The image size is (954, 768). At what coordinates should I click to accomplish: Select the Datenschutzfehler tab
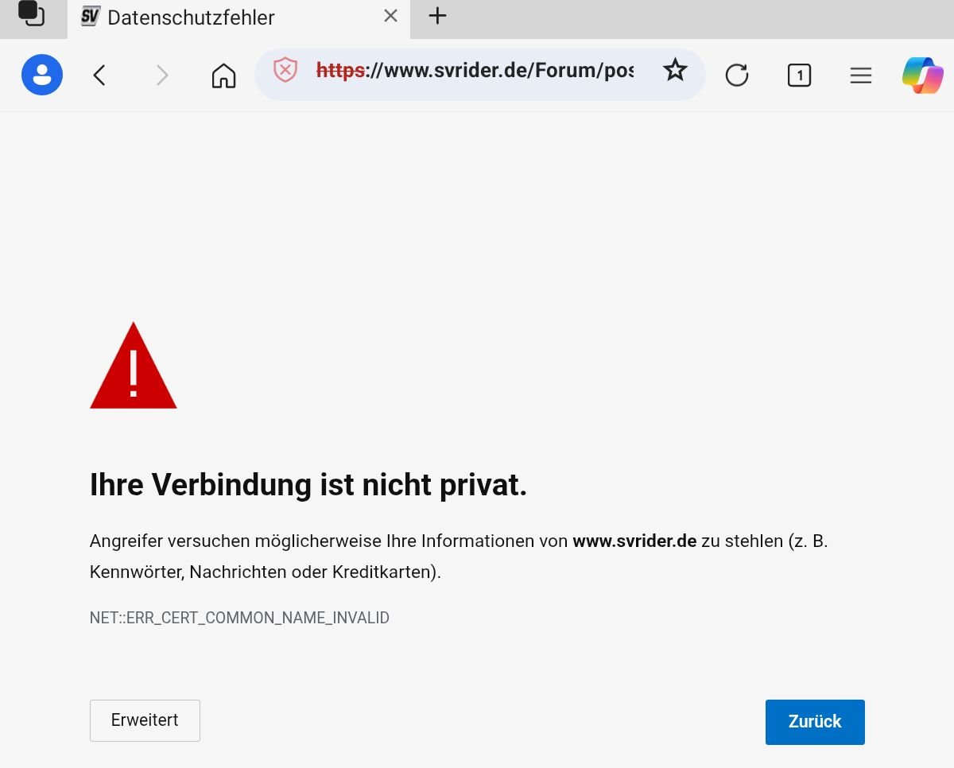(191, 17)
